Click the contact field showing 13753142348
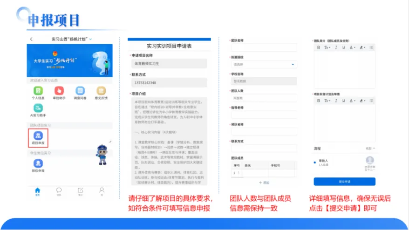 (169, 83)
